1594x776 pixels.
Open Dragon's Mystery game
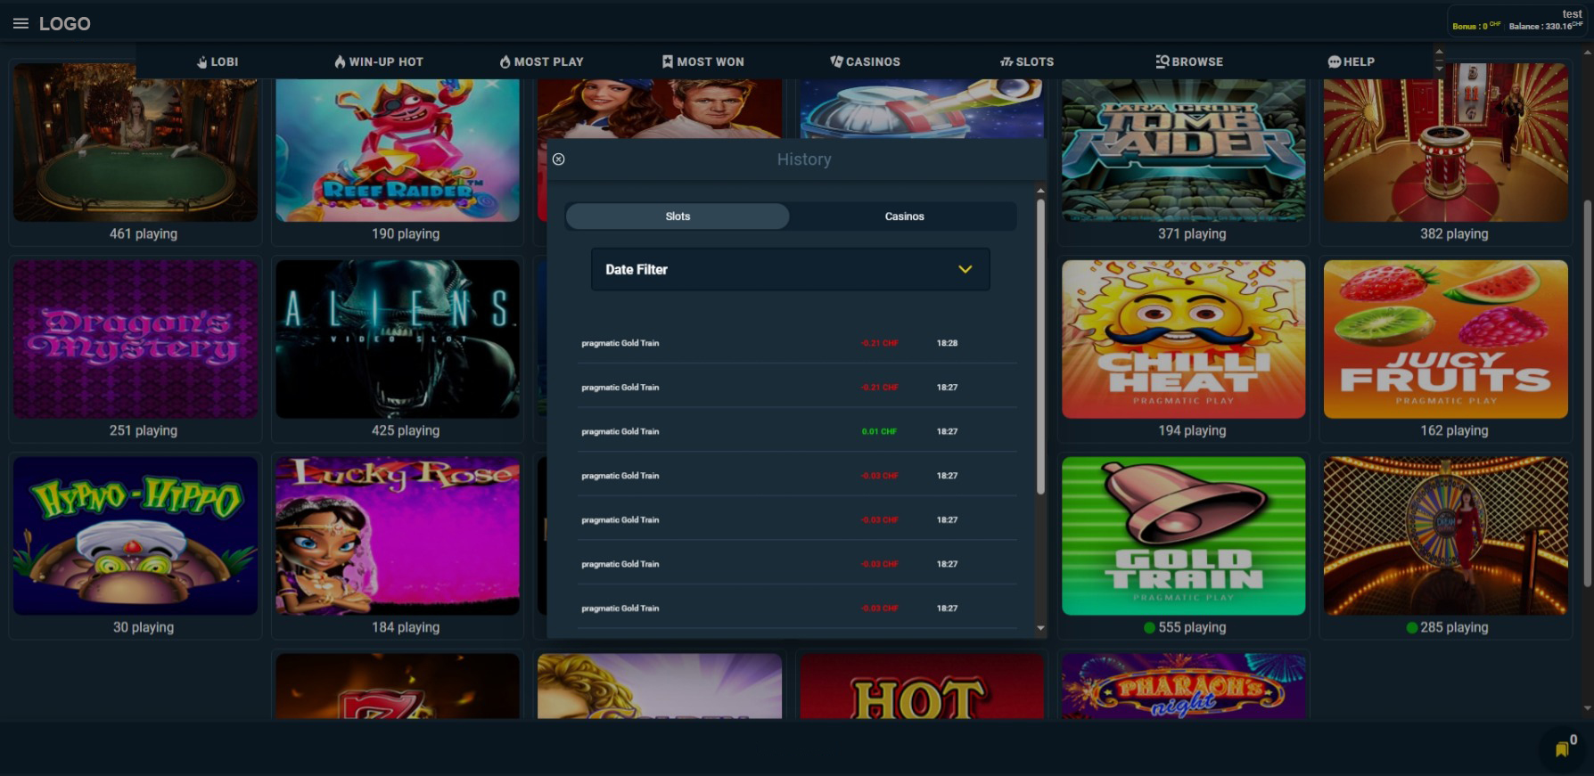tap(136, 339)
